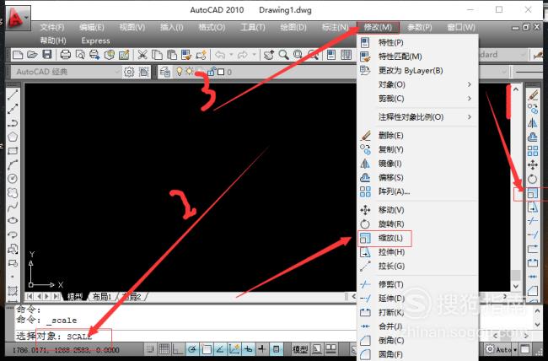The width and height of the screenshot is (548, 361).
Task: Open the Layer Properties Manager icon
Action: tap(164, 72)
